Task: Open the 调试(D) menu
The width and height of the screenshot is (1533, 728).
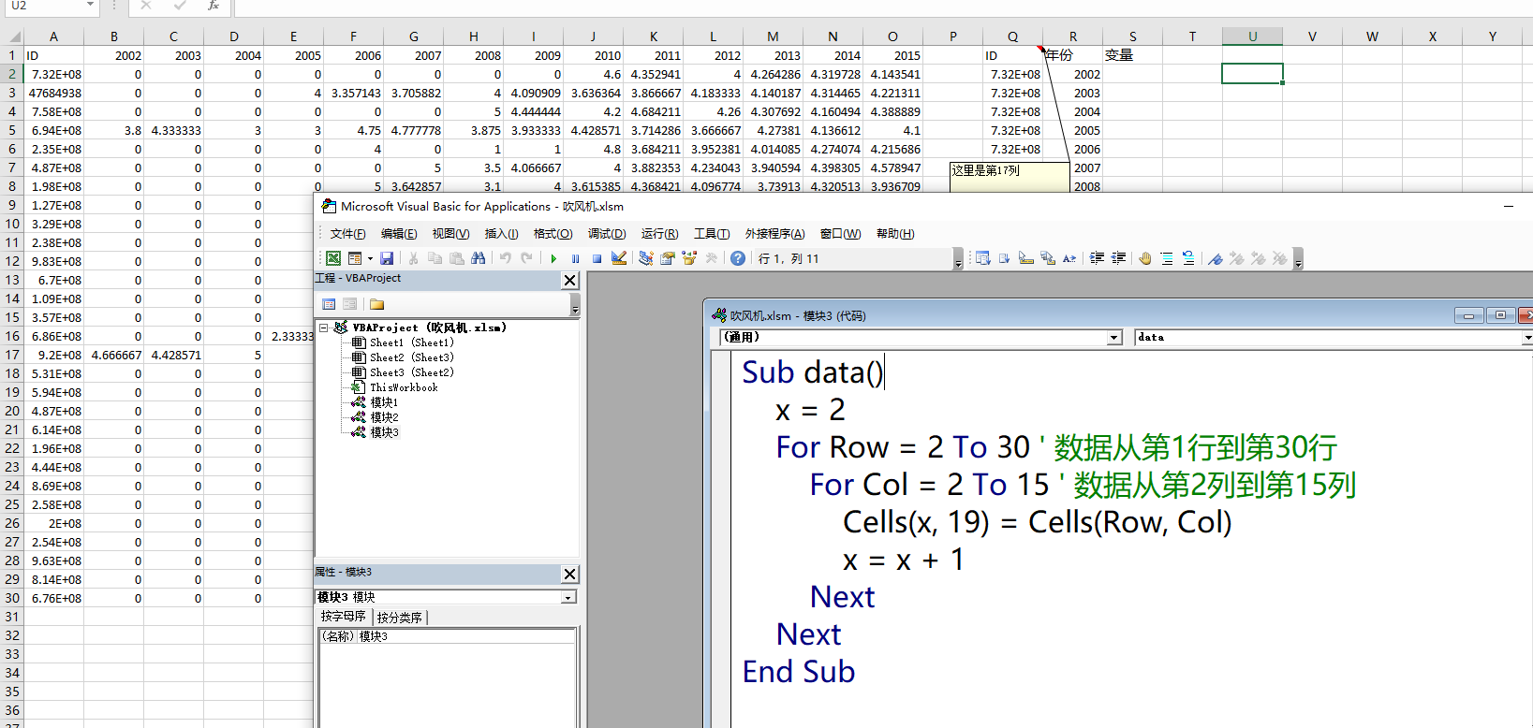Action: [x=606, y=234]
